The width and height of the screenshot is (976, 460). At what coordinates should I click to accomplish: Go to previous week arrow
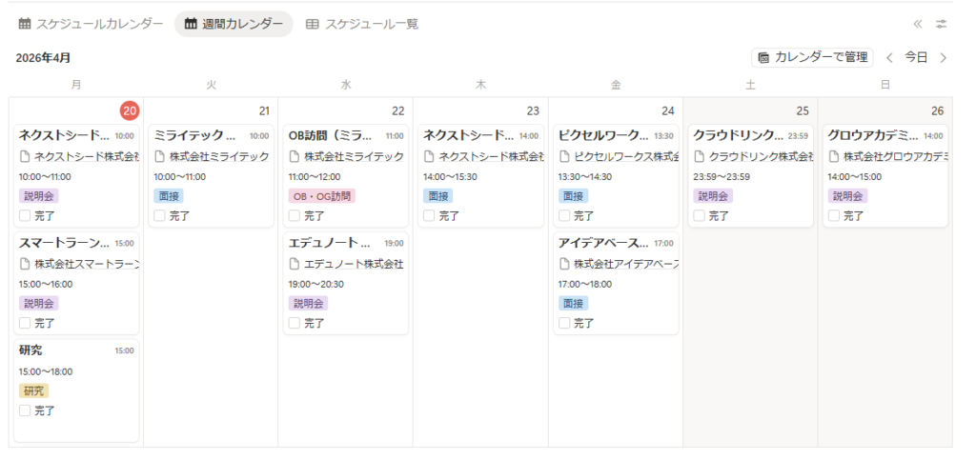(x=889, y=58)
